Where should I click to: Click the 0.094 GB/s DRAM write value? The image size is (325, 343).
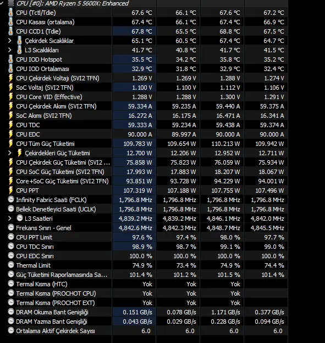pos(269,322)
